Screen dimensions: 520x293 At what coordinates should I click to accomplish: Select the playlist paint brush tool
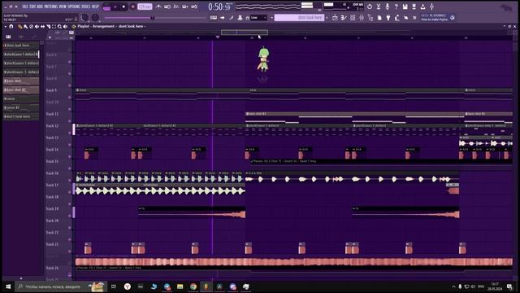[25, 26]
